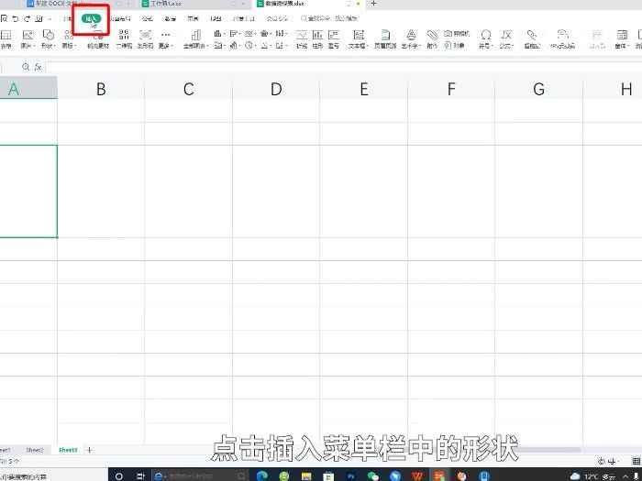This screenshot has height=481, width=642.
Task: Open File Explorer from the taskbar
Action: point(306,476)
